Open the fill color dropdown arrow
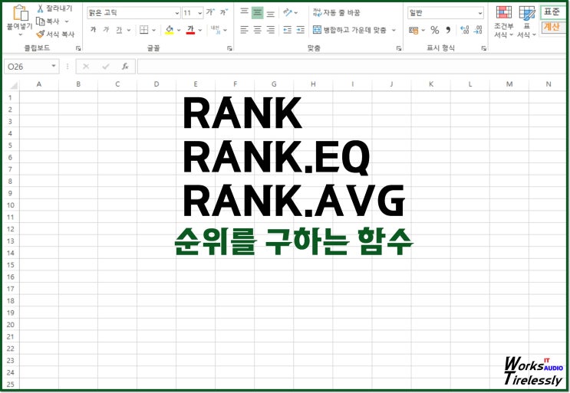Screen dimensions: 570x393 click(x=179, y=30)
